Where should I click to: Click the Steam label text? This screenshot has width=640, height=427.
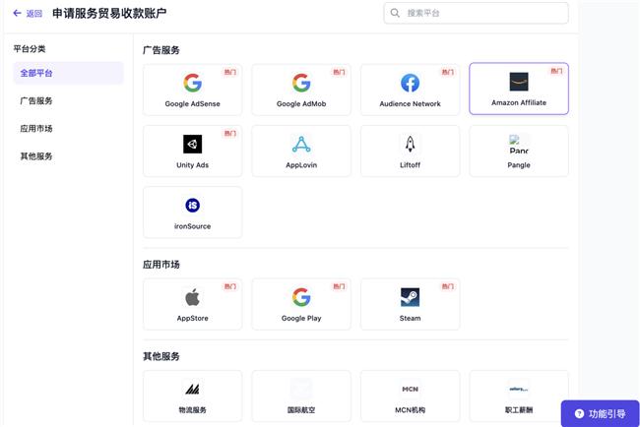pyautogui.click(x=410, y=318)
